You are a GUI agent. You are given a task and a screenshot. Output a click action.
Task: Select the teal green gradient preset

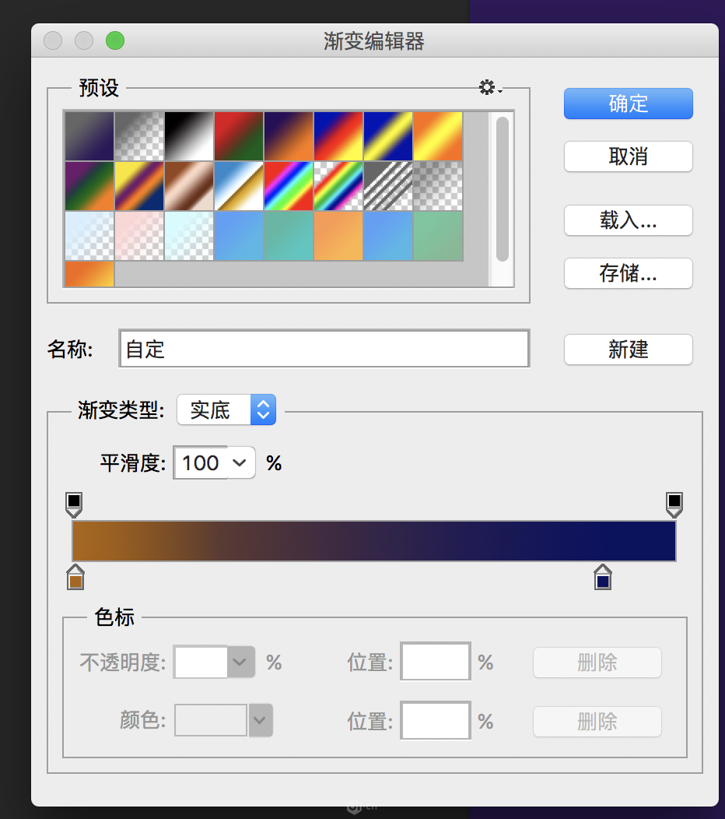(x=289, y=236)
